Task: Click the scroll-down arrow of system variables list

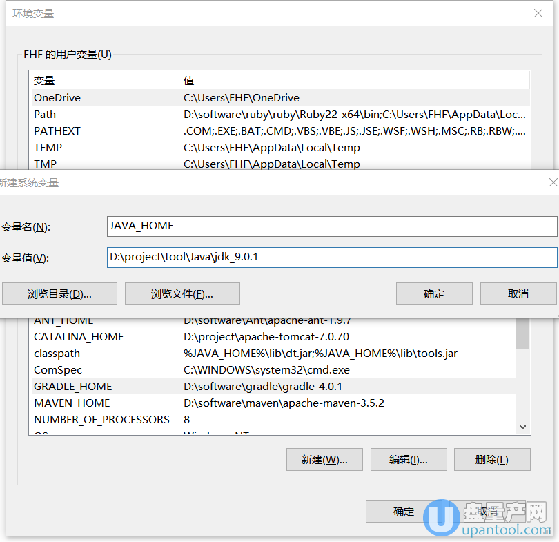Action: tap(522, 427)
